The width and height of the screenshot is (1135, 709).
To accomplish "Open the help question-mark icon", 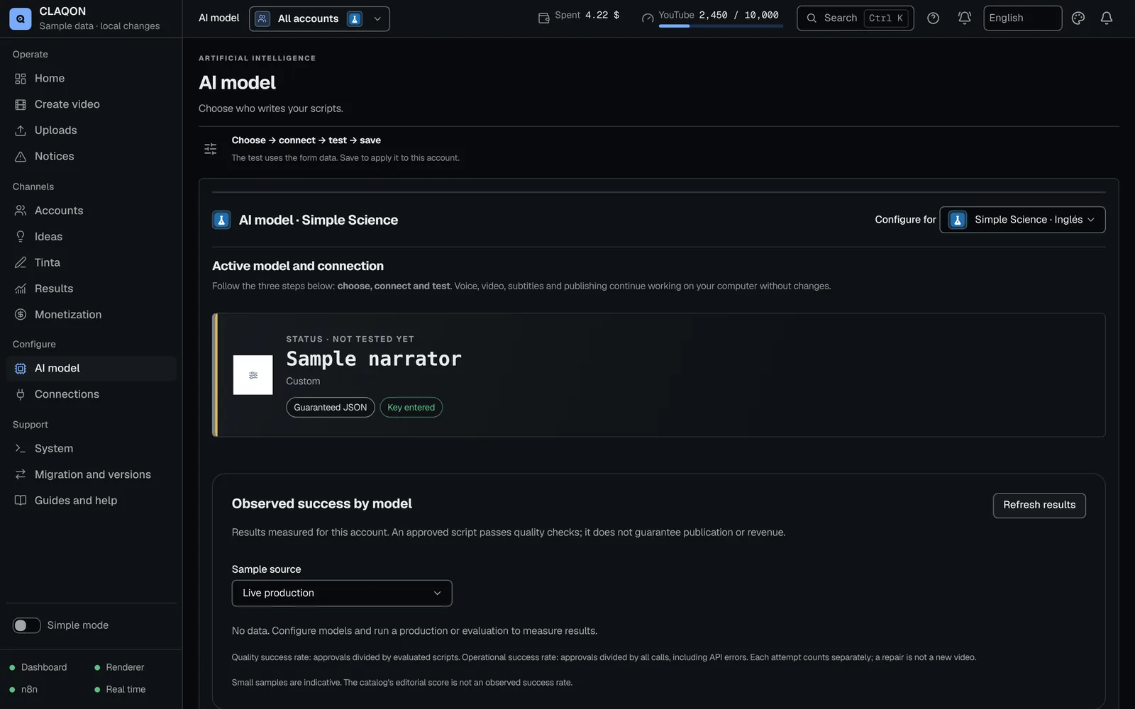I will coord(933,18).
